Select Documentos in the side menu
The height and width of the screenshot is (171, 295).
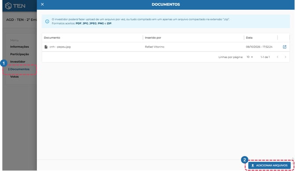coord(20,69)
